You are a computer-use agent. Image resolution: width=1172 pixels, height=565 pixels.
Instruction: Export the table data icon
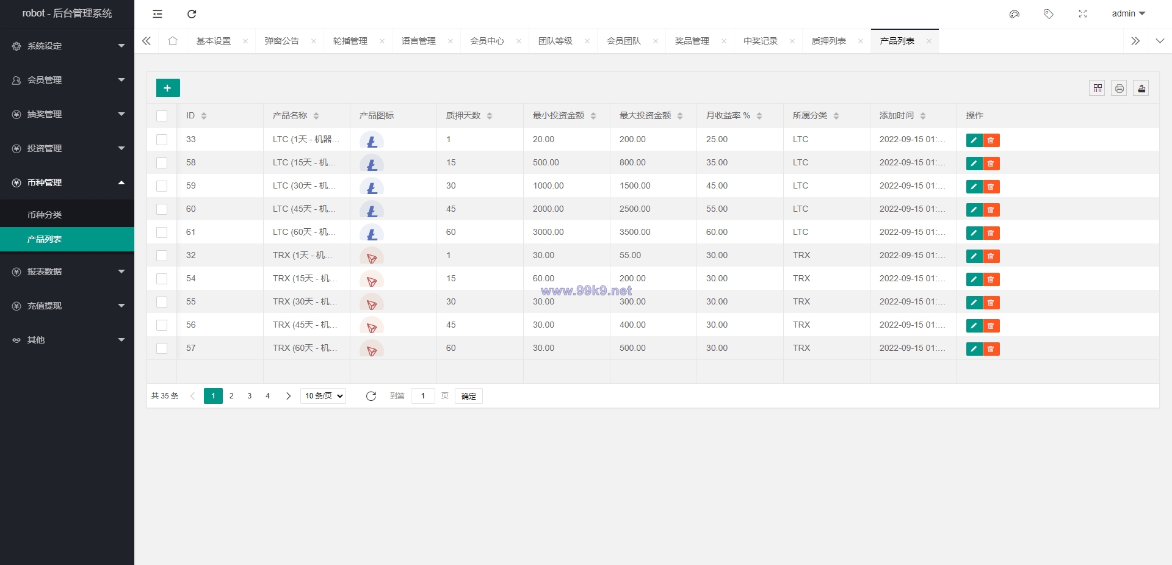1141,88
